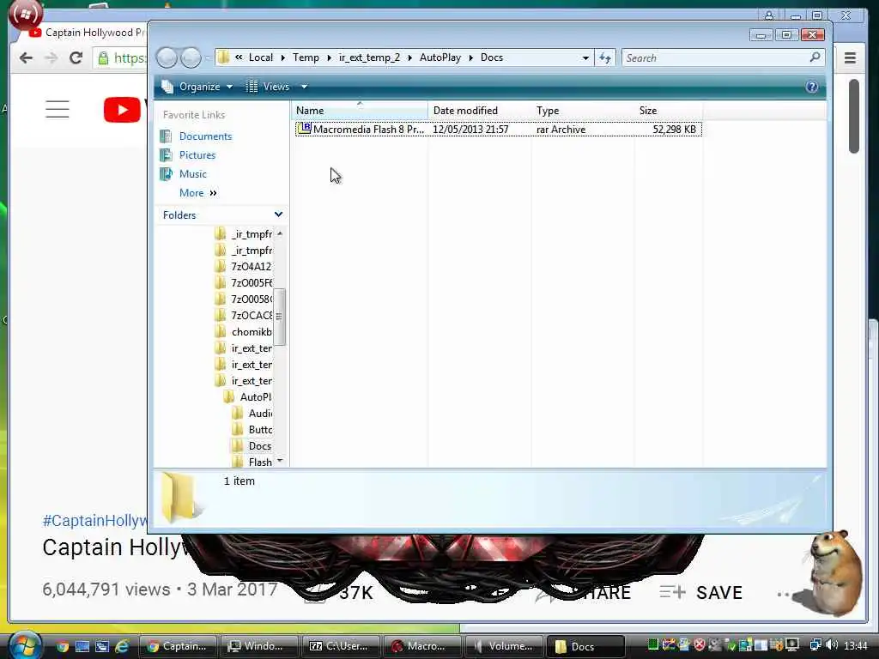Select the Docs folder in tree

point(259,446)
